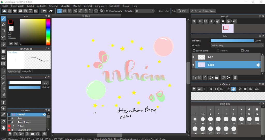Open the Pha trộn blend mode dropdown
Screen dimensions: 265x140
pos(237,46)
